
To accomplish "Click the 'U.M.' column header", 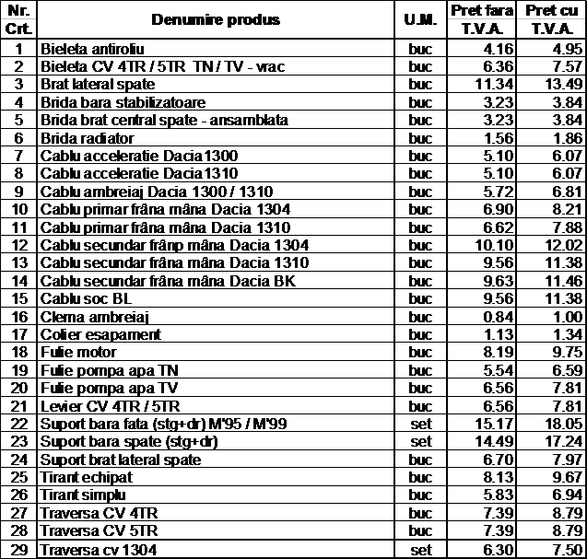I will pyautogui.click(x=420, y=19).
